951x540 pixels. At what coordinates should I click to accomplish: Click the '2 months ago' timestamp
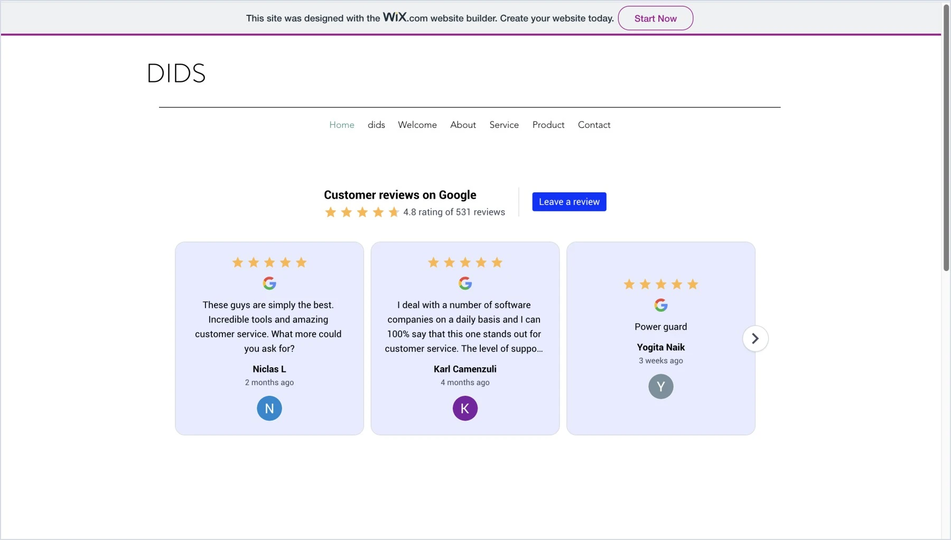click(x=269, y=383)
